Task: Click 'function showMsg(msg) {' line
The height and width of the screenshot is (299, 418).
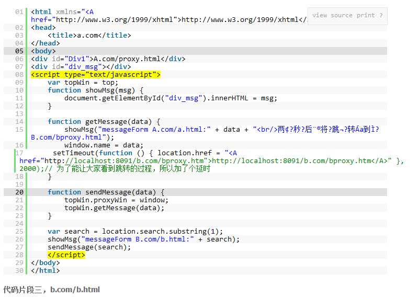Action: 95,90
